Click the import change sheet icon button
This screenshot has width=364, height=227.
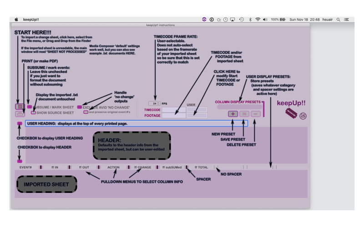pos(20,107)
